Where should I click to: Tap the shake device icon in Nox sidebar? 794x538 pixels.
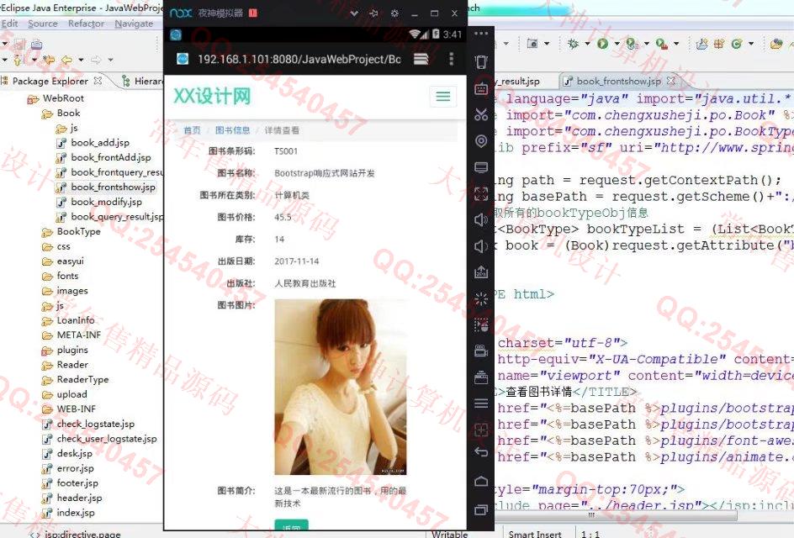[481, 61]
